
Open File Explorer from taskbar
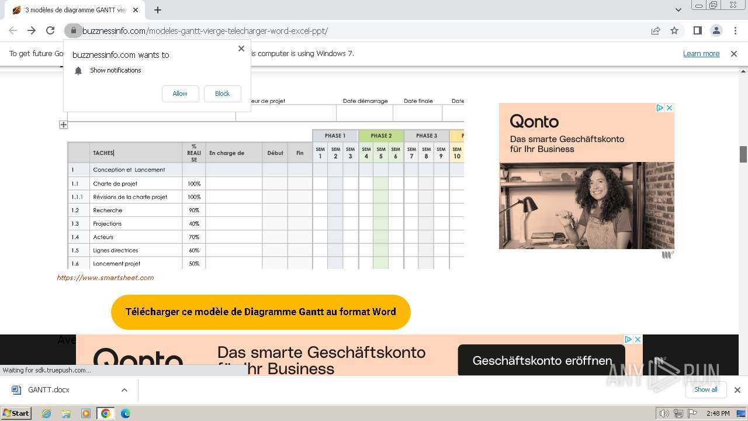pyautogui.click(x=66, y=413)
